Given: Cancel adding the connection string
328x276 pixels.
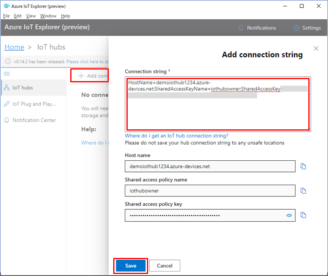Looking at the screenshot, I should click(165, 266).
